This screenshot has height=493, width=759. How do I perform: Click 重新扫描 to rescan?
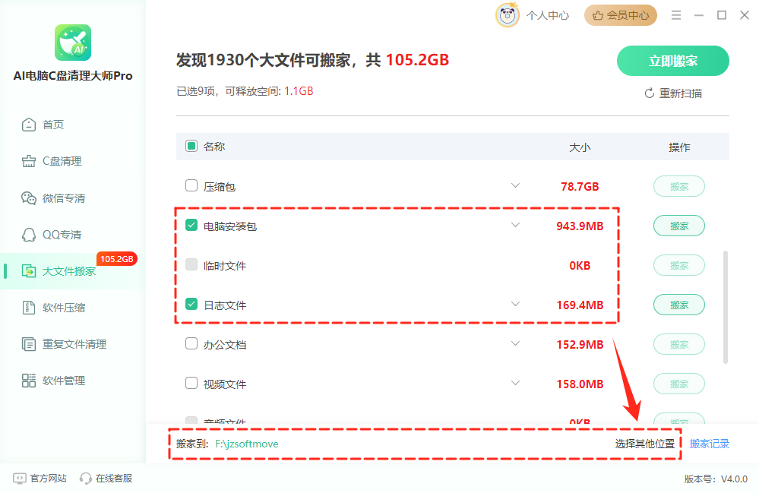click(x=673, y=93)
